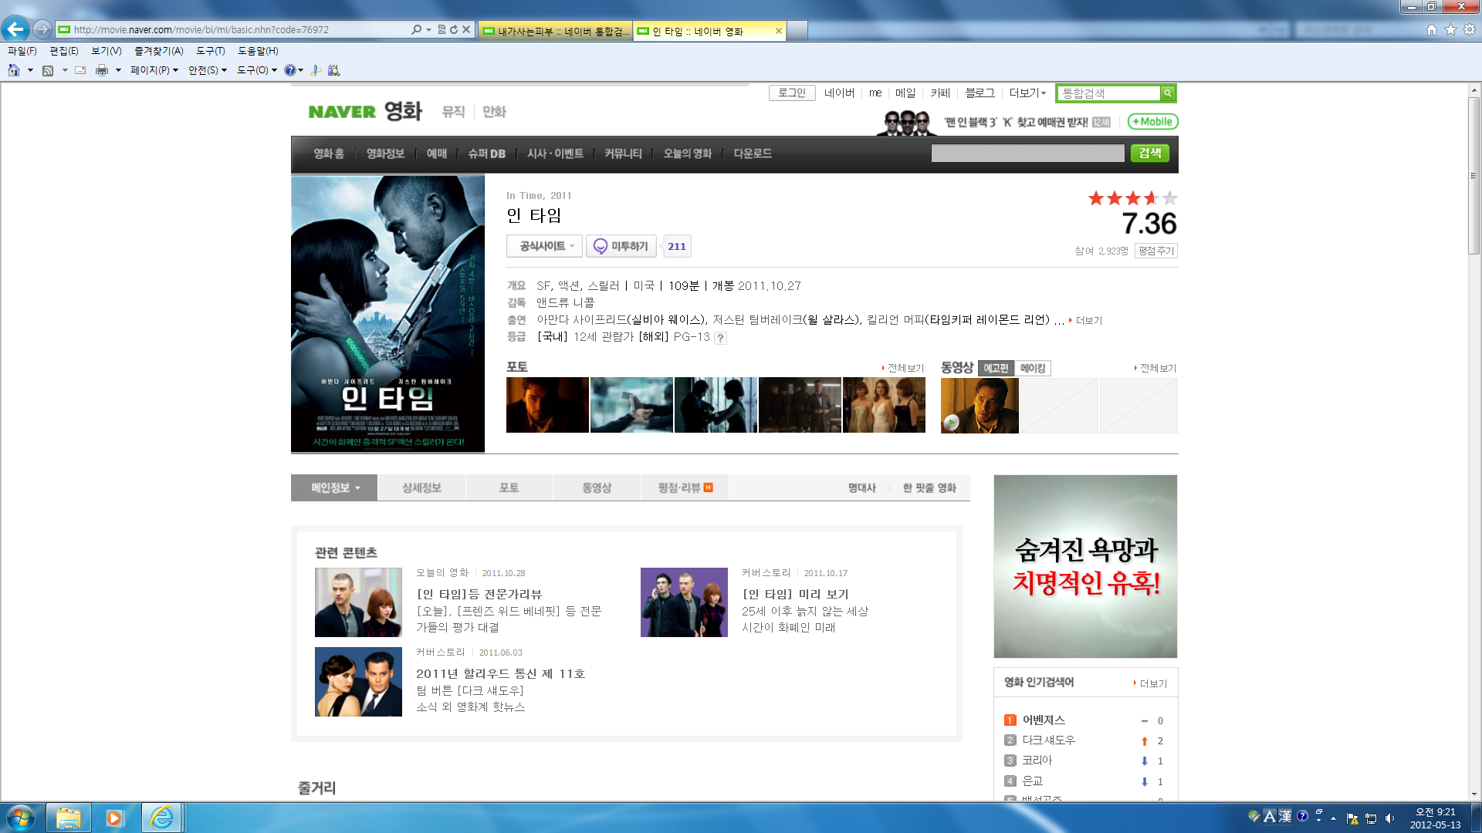Screen dimensions: 1482x833
Task: Switch to the 평점·리뷰 tab
Action: [x=684, y=487]
